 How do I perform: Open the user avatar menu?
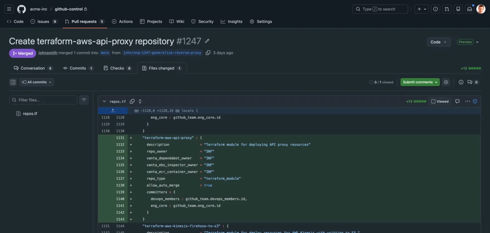[481, 9]
